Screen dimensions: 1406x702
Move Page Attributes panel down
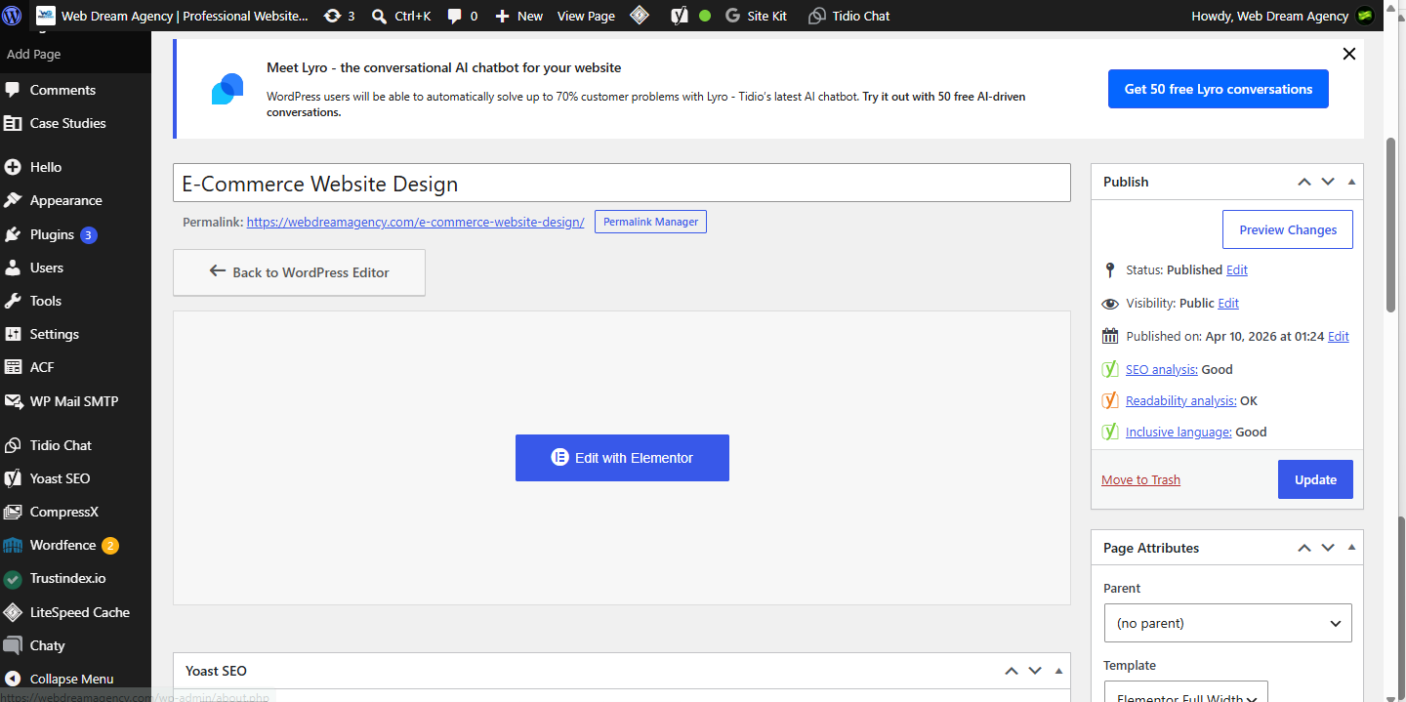(1328, 548)
